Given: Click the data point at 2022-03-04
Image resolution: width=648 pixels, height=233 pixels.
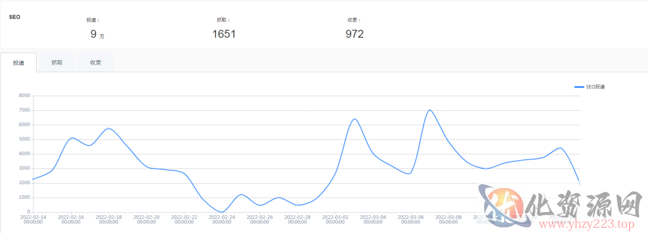Looking at the screenshot, I should 373,154.
